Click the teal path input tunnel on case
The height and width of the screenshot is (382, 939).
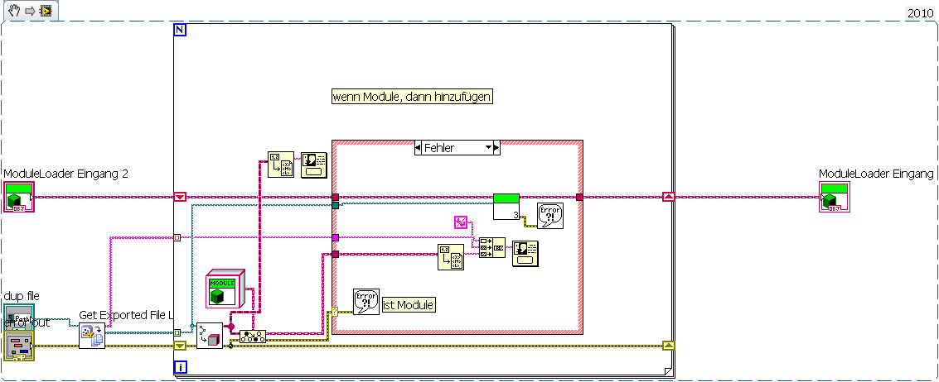coord(336,205)
